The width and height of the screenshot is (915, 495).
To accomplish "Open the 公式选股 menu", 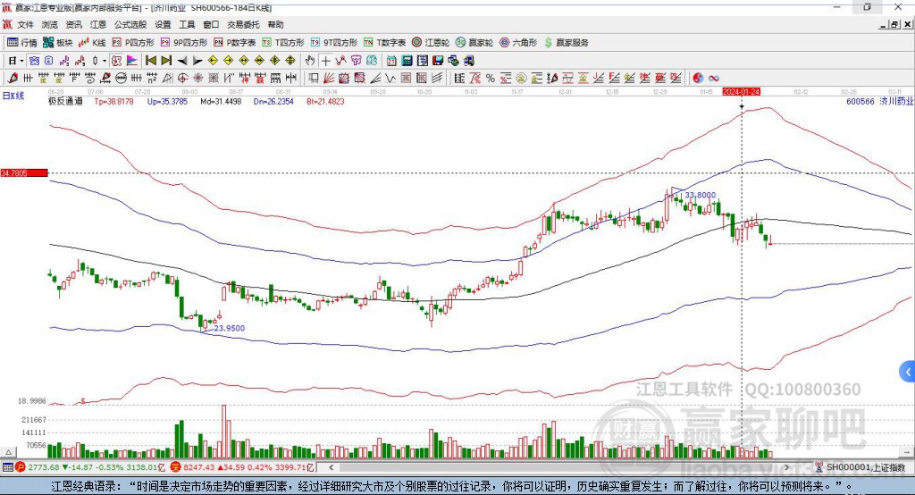I will point(130,24).
